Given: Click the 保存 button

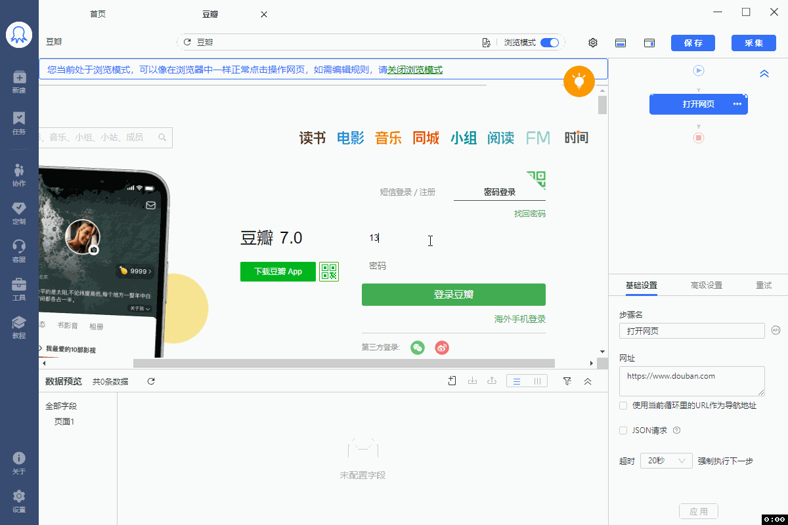Looking at the screenshot, I should point(693,43).
